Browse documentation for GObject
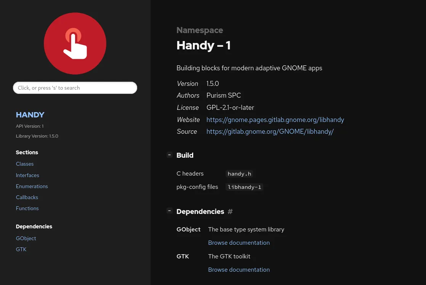 239,243
